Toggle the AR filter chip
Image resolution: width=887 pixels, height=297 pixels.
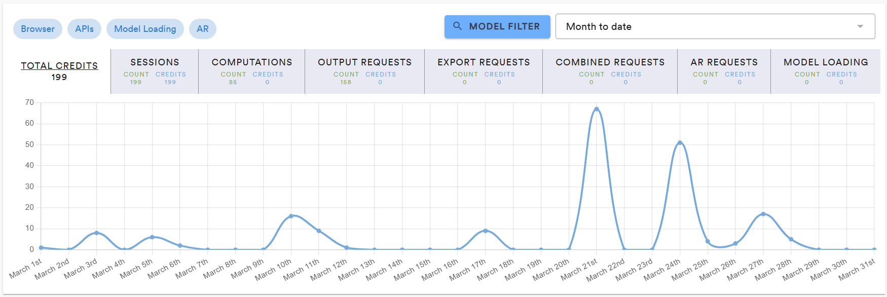point(202,29)
